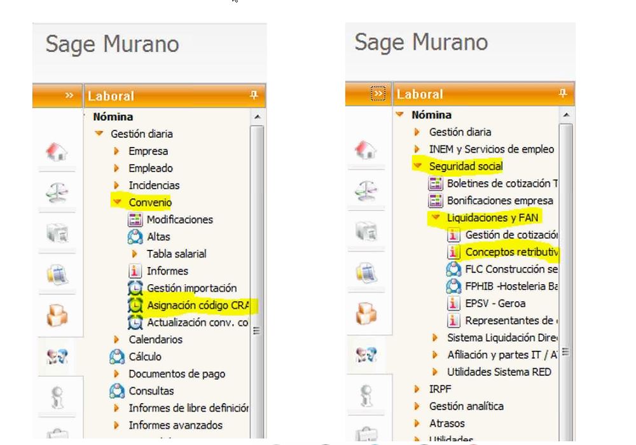Click the icon next to Modificaciones
Screen dimensions: 636x445
(135, 220)
